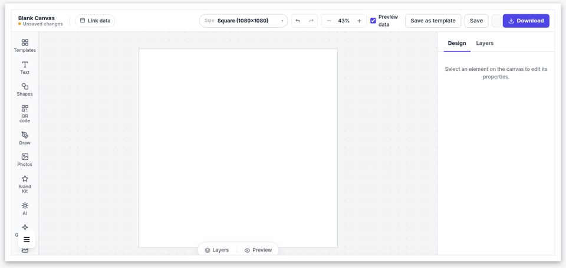The height and width of the screenshot is (268, 566).
Task: Click the blank white canvas area
Action: tap(238, 148)
